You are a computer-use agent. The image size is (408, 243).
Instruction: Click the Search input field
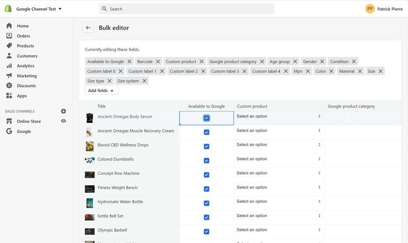tap(186, 9)
